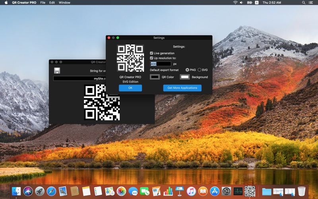
Task: Open Pages app in the Dock
Action: pyautogui.click(x=156, y=191)
